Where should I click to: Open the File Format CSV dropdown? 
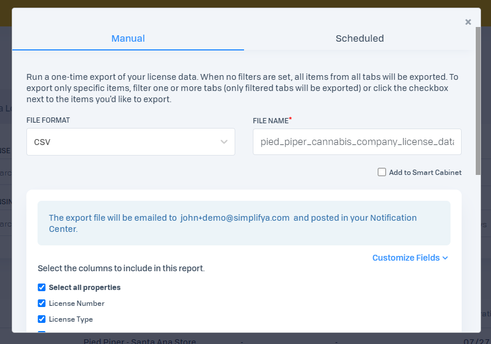point(130,142)
